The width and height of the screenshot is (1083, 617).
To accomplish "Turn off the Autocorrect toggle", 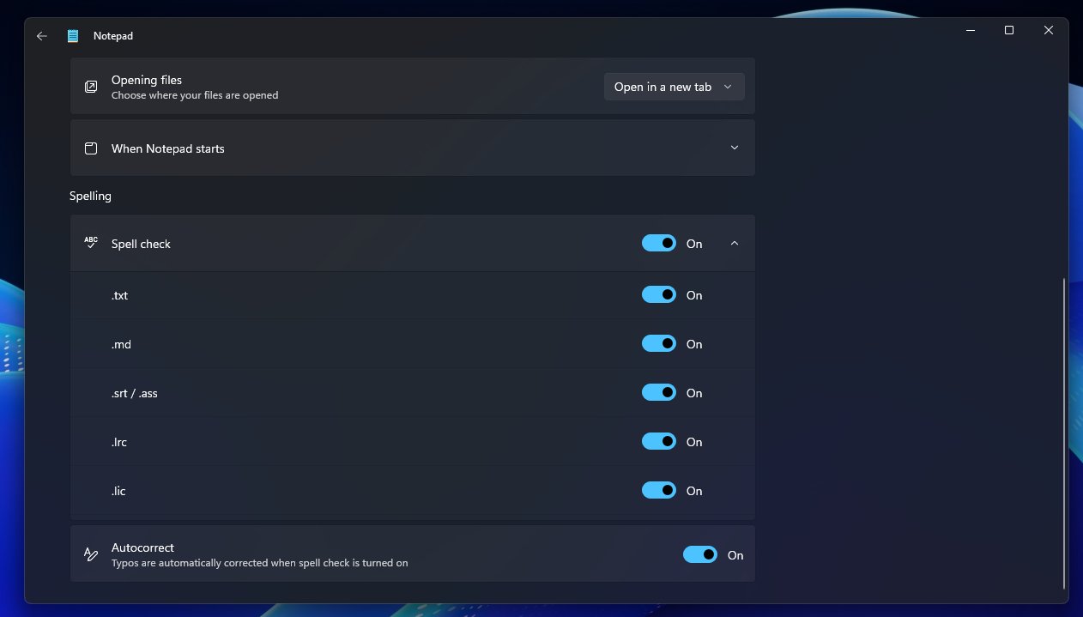I will click(700, 555).
